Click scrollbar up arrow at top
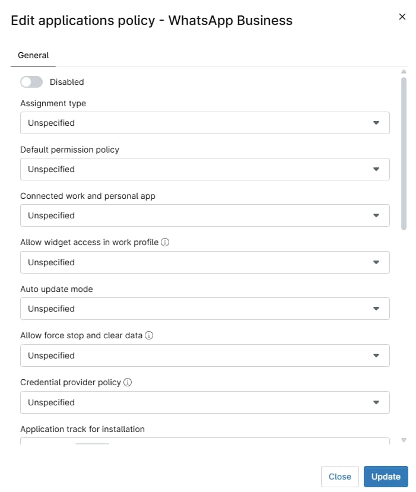 [404, 72]
